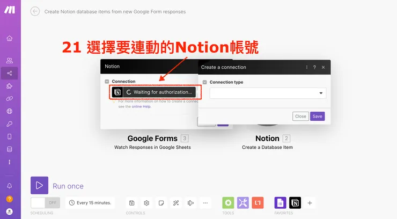Image resolution: width=397 pixels, height=219 pixels.
Task: Open the Notes icon in controls
Action: pos(161,203)
